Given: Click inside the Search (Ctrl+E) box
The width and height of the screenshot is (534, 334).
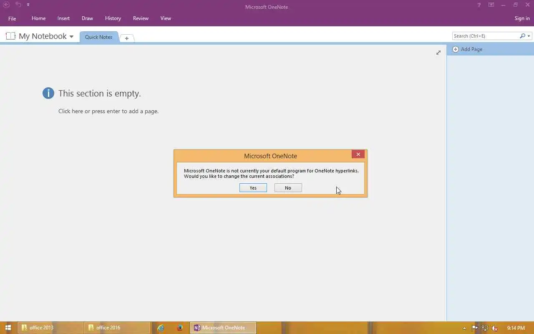Looking at the screenshot, I should click(486, 36).
